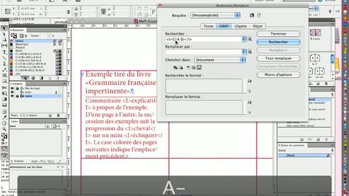Open the Teinte percentage dropdown arrow
349x196 pixels.
(x=50, y=35)
